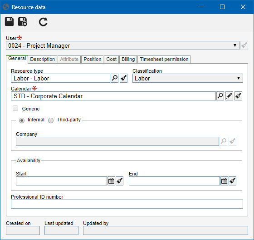Screen dimensions: 254x240
Task: Check the Generic checkbox
Action: 15,108
